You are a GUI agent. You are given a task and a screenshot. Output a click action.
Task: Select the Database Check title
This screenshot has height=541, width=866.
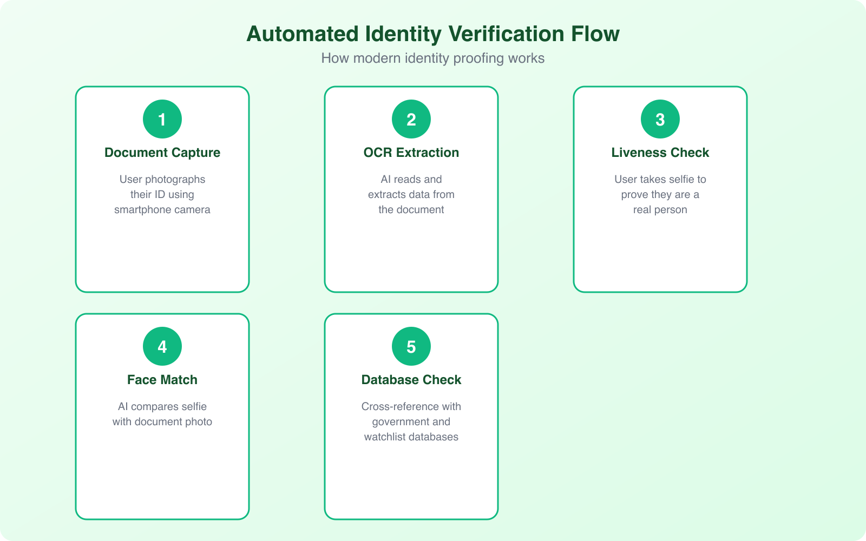click(411, 380)
